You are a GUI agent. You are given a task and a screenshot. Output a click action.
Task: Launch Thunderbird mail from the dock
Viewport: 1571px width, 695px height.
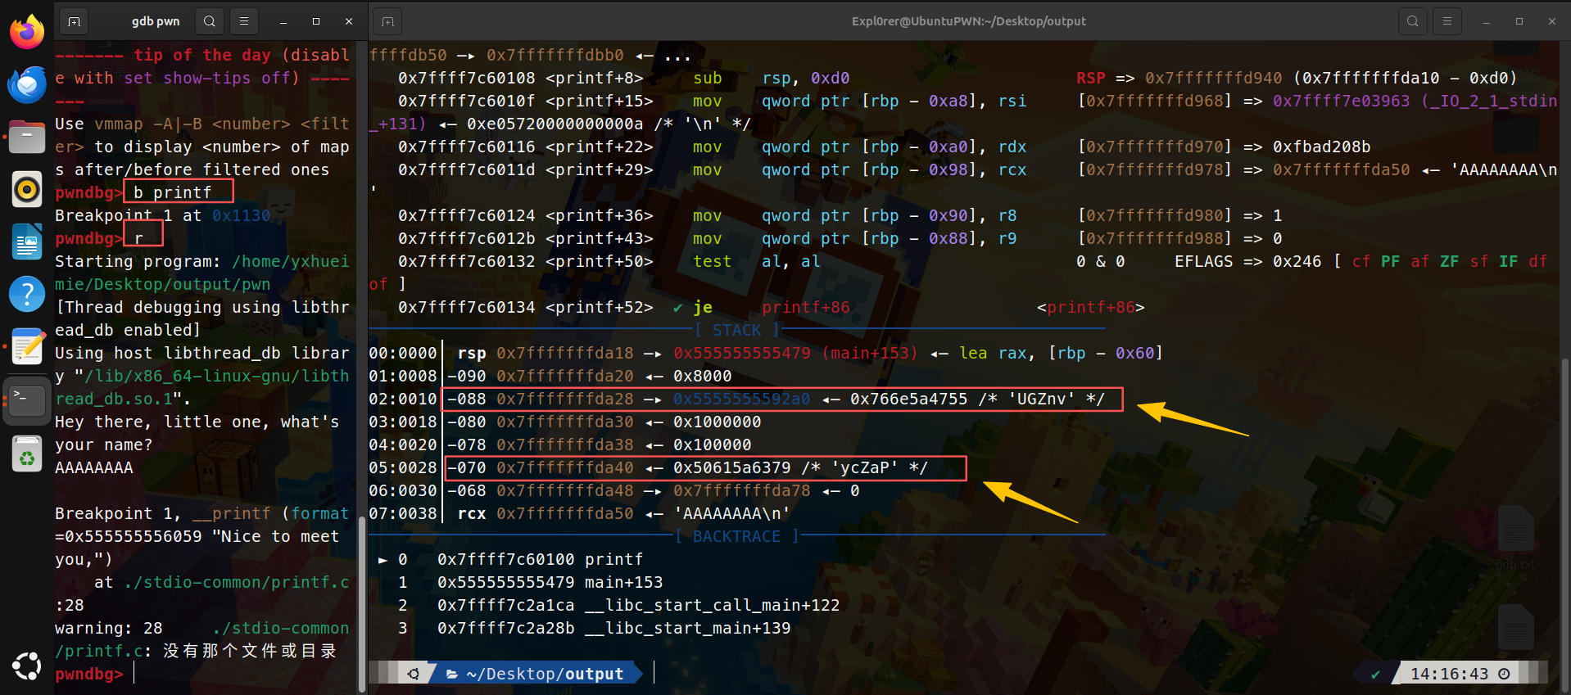tap(27, 84)
